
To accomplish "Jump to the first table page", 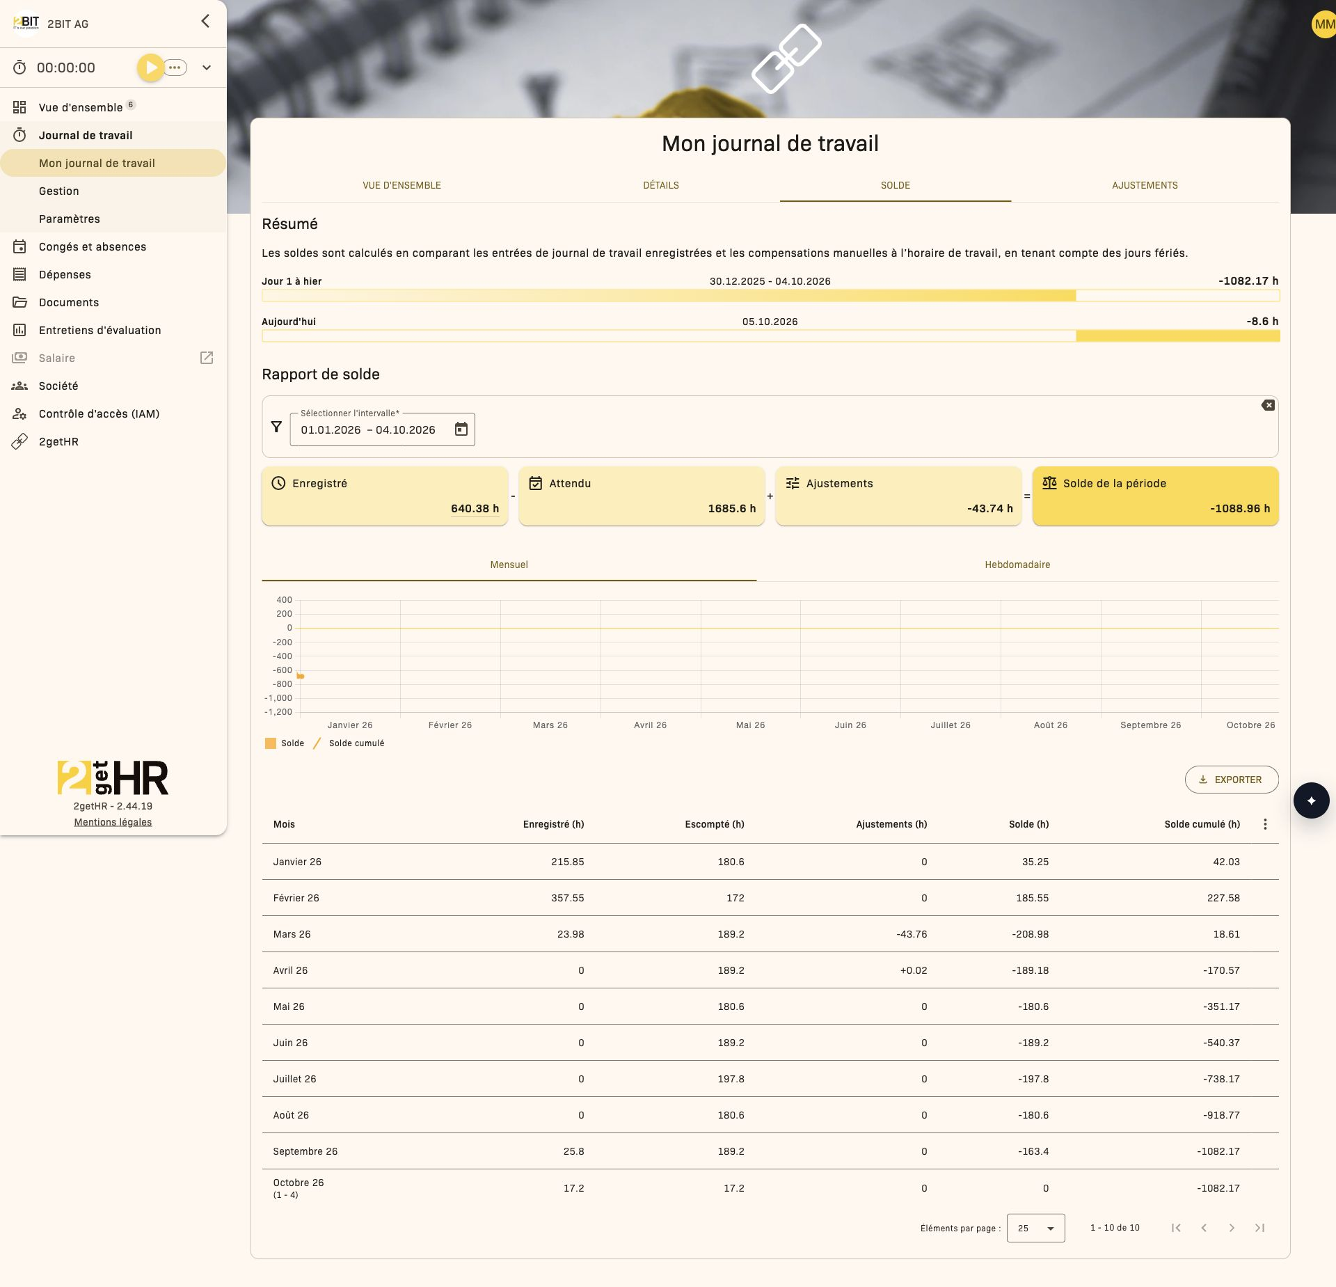I will 1176,1228.
